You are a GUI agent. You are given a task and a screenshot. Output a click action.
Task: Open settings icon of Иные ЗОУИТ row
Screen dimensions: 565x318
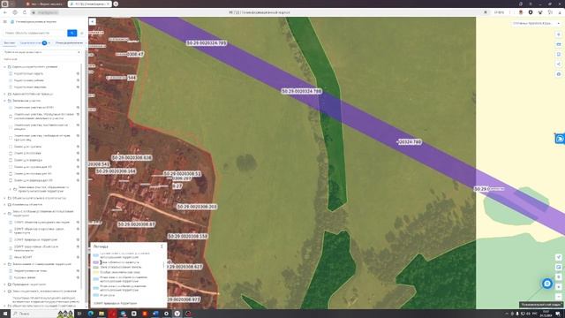78,257
